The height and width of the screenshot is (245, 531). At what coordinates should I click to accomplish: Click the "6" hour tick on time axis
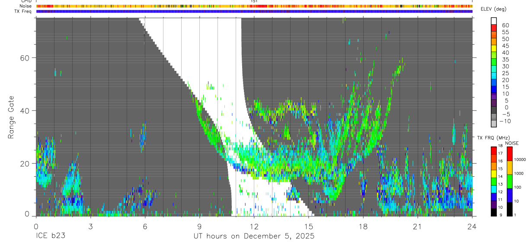(x=145, y=226)
